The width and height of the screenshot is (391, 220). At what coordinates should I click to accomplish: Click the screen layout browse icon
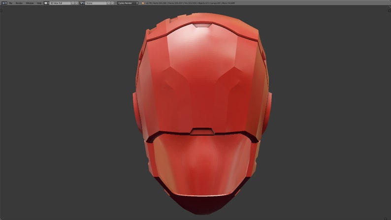click(46, 3)
